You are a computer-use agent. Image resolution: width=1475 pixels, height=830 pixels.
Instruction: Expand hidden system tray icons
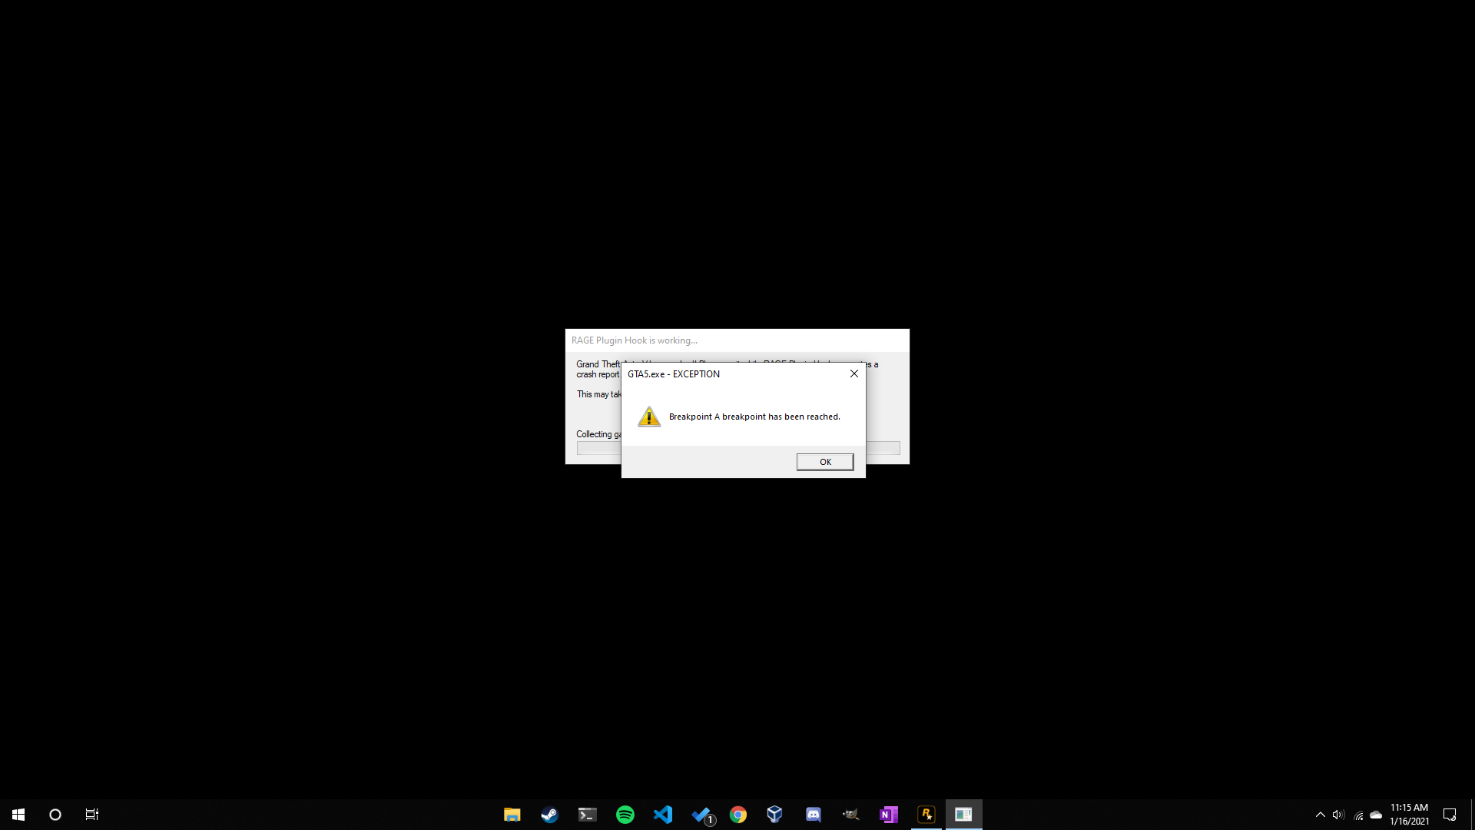tap(1321, 815)
